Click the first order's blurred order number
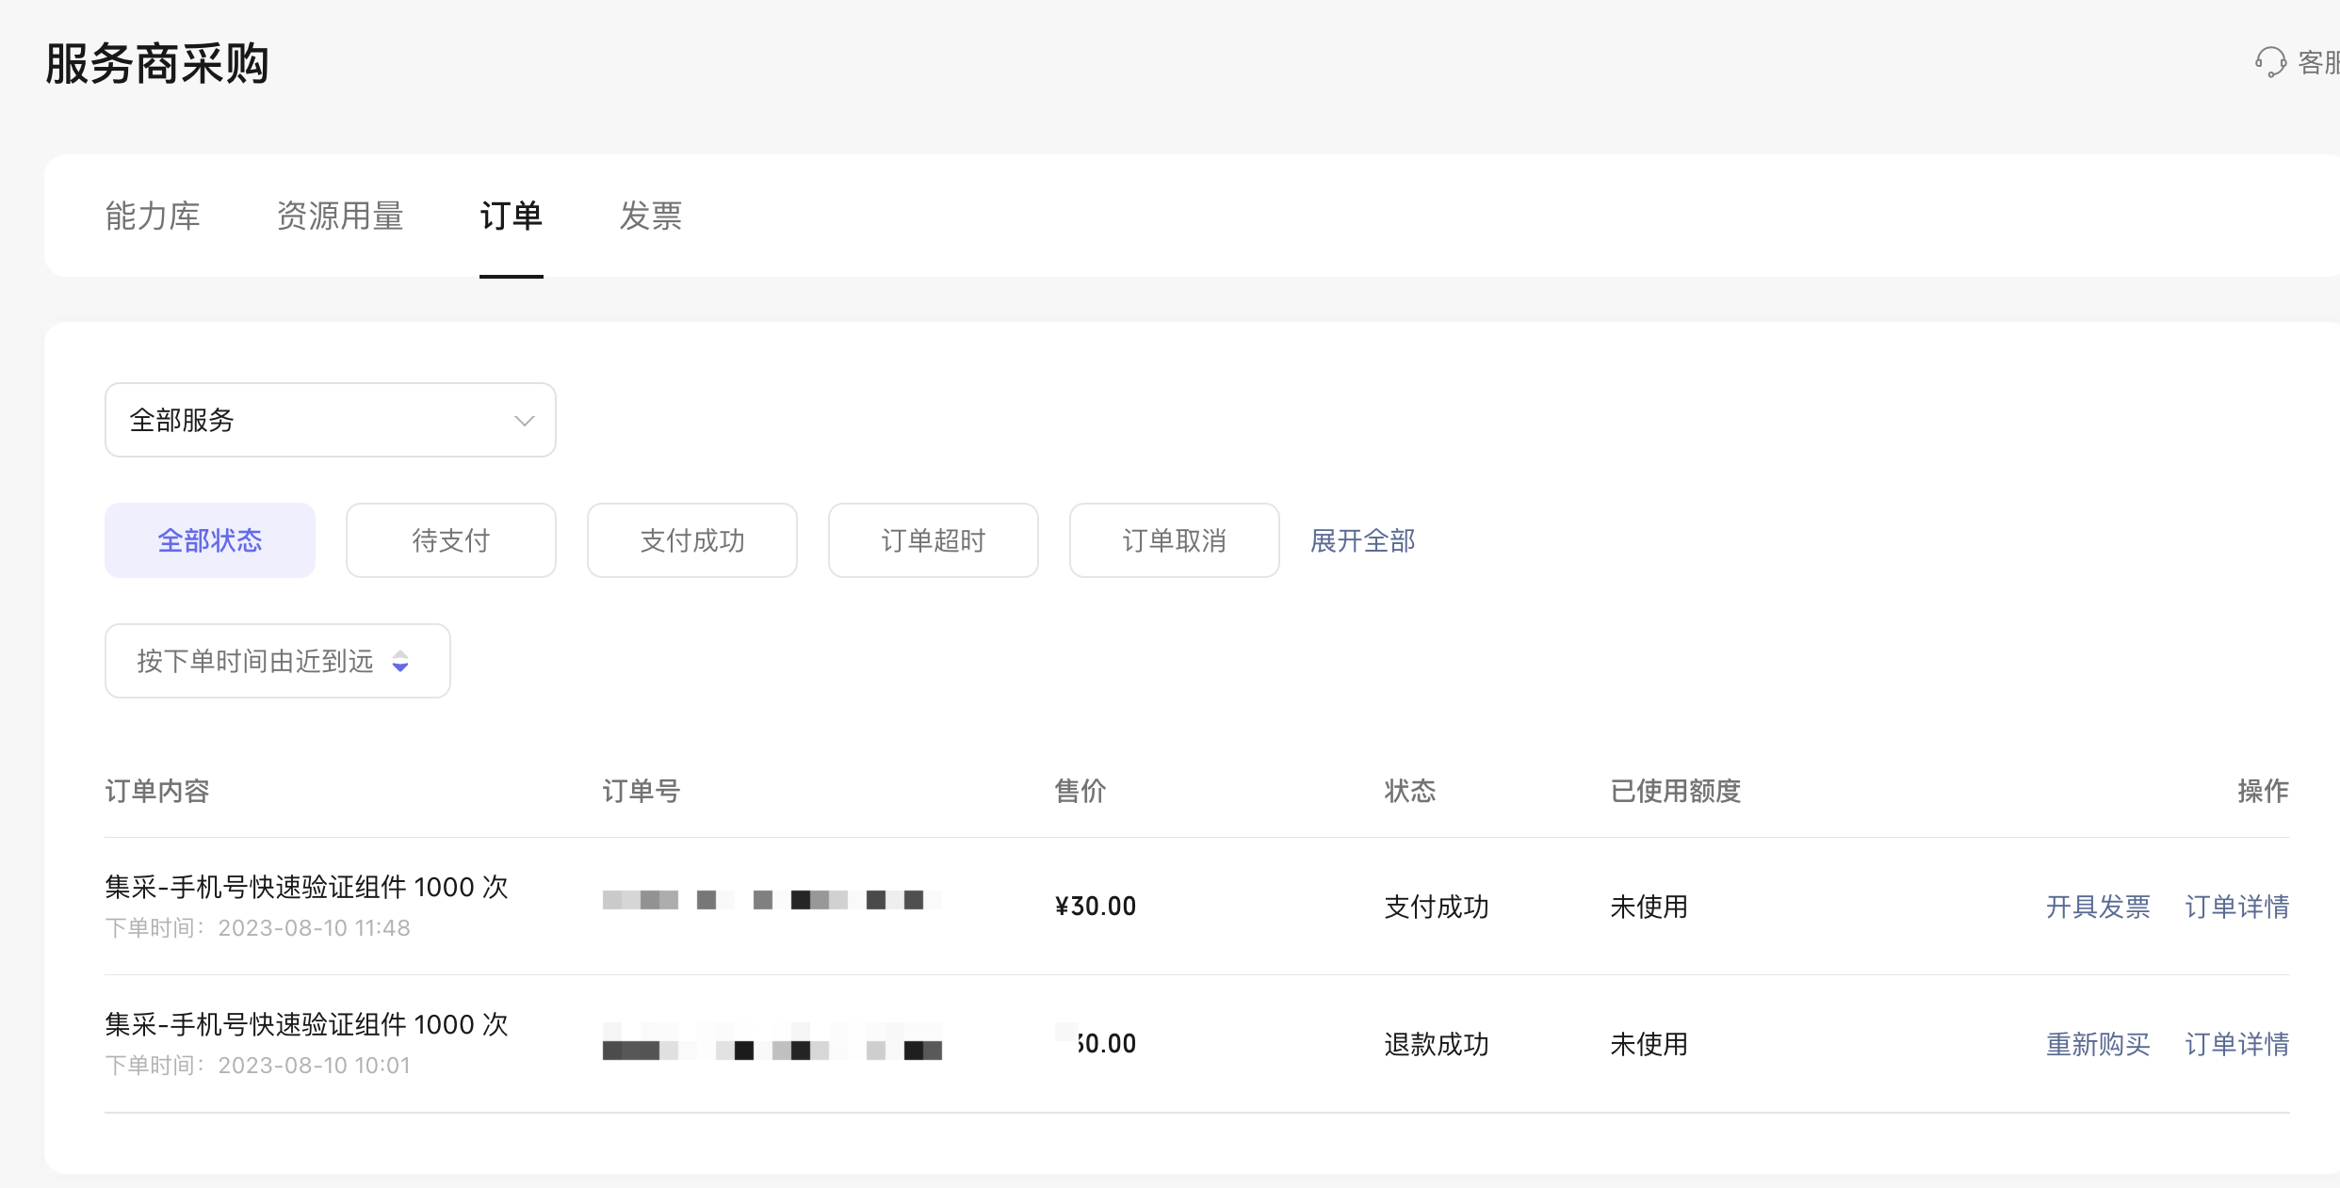This screenshot has height=1188, width=2340. pyautogui.click(x=772, y=900)
